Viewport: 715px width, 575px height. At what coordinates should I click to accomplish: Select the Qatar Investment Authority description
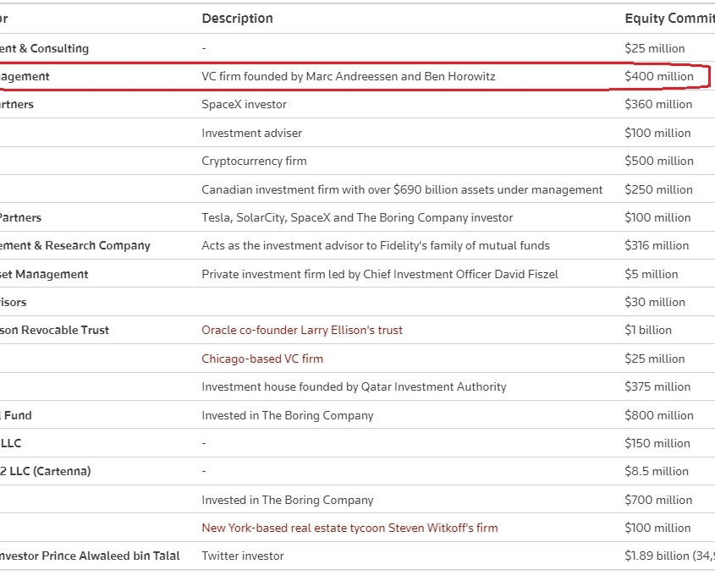[x=354, y=386]
